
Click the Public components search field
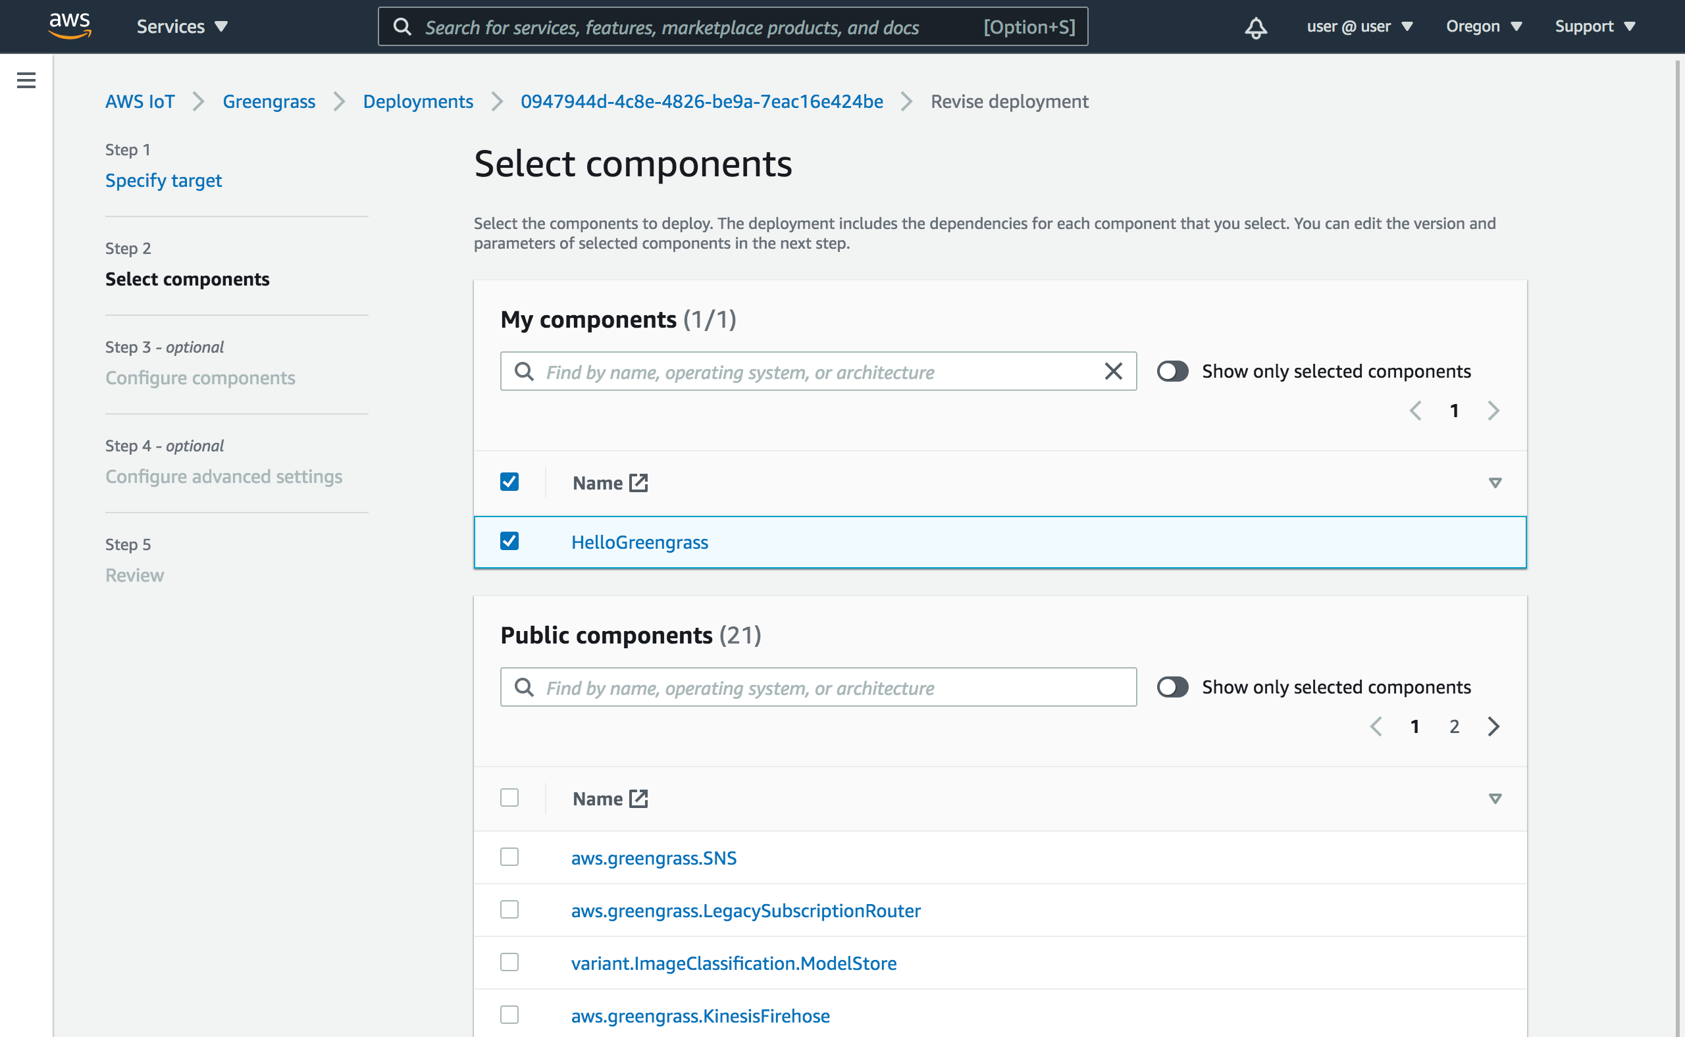(x=817, y=687)
